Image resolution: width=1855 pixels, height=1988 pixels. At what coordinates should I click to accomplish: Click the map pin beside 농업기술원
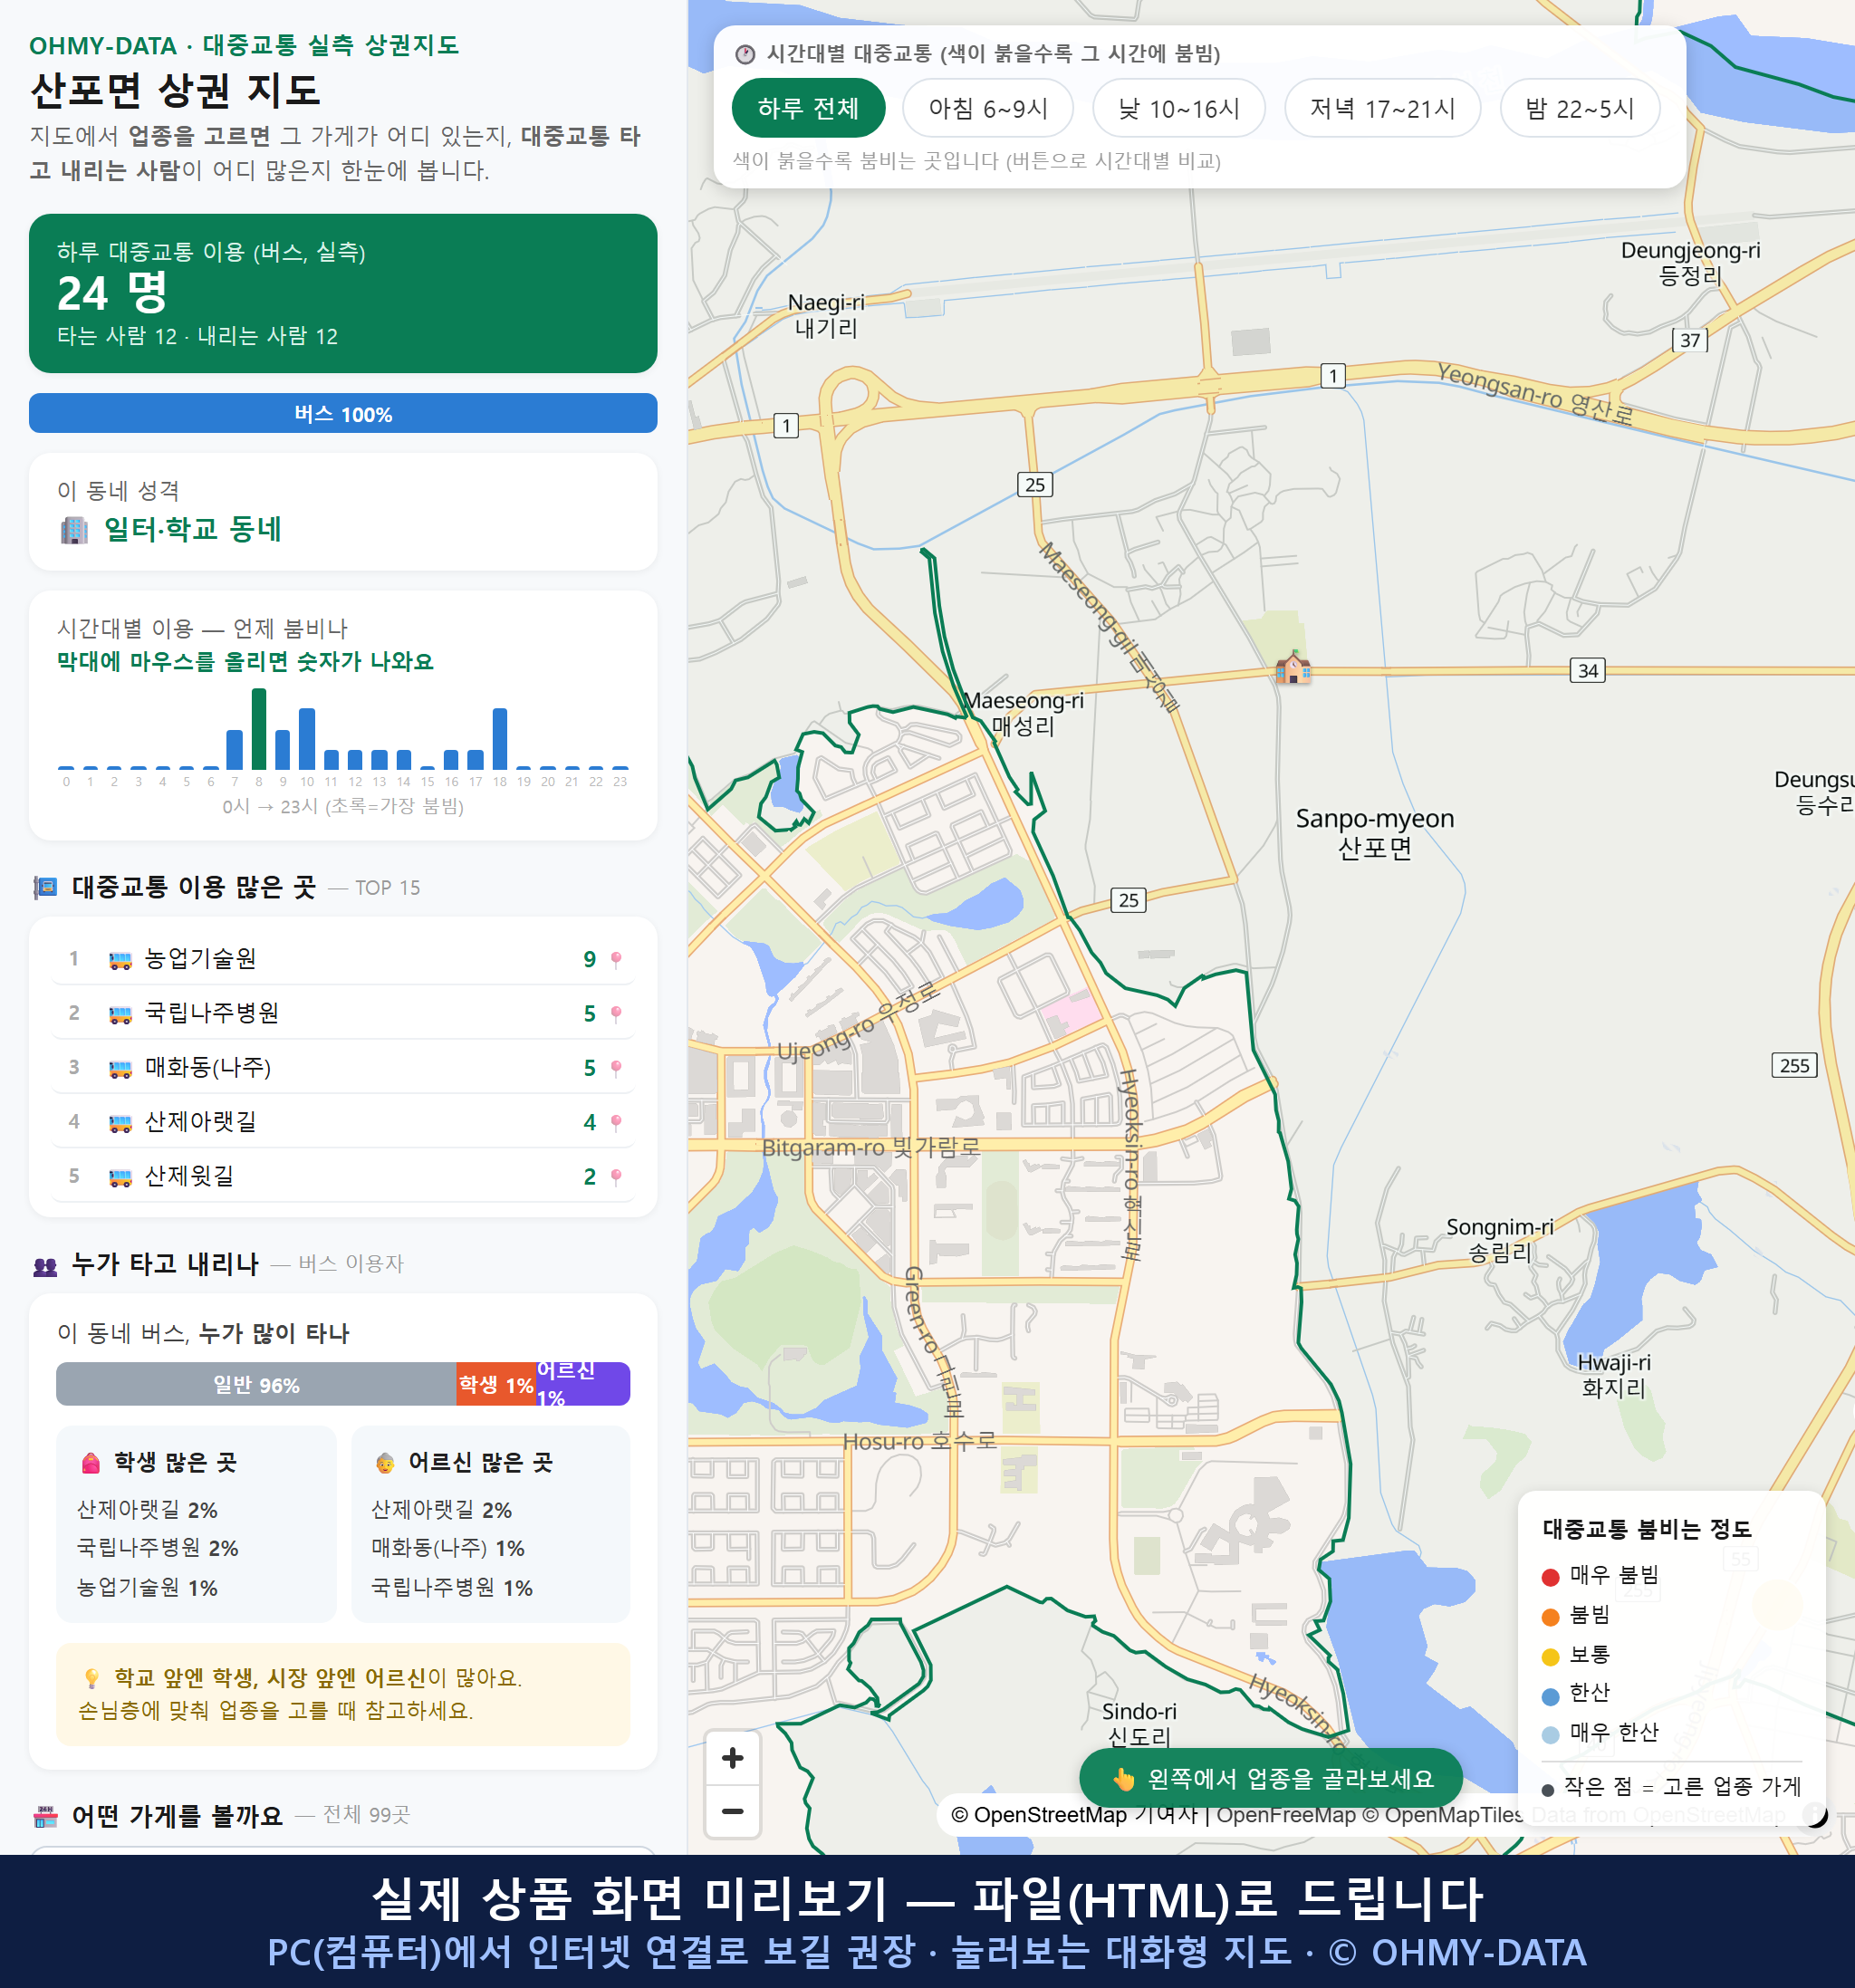(616, 959)
